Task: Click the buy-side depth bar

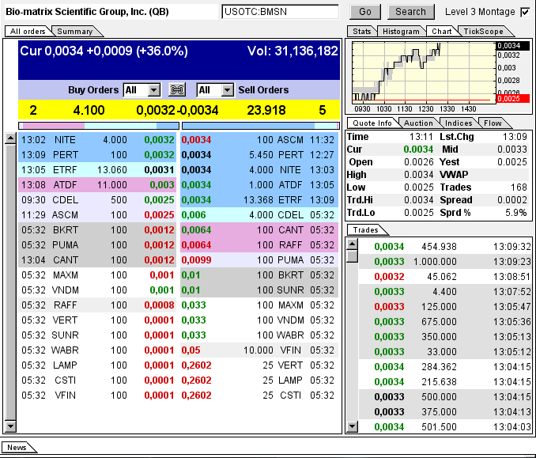Action: (99, 126)
